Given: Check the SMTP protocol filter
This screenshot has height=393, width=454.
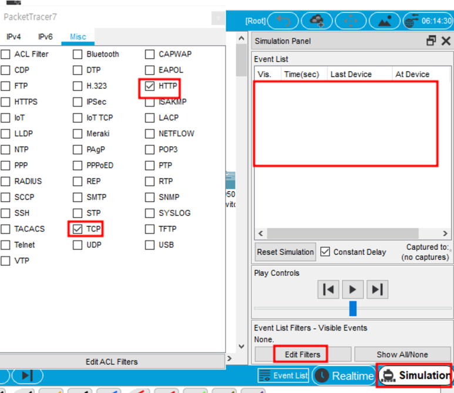Looking at the screenshot, I should 78,197.
